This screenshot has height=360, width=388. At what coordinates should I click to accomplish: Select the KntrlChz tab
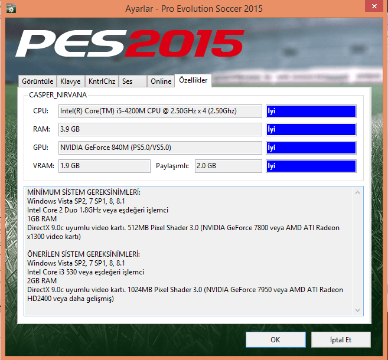(x=102, y=81)
